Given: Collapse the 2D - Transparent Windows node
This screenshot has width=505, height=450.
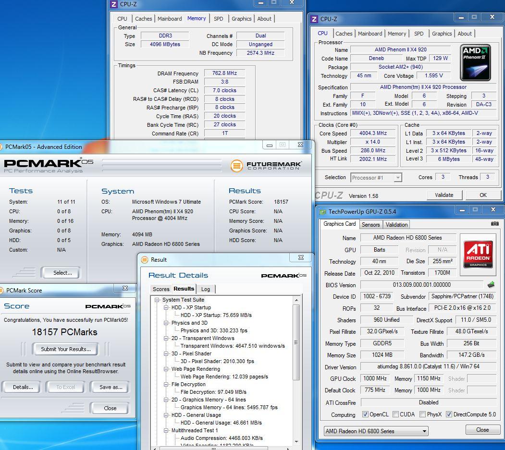Looking at the screenshot, I should tap(166, 338).
